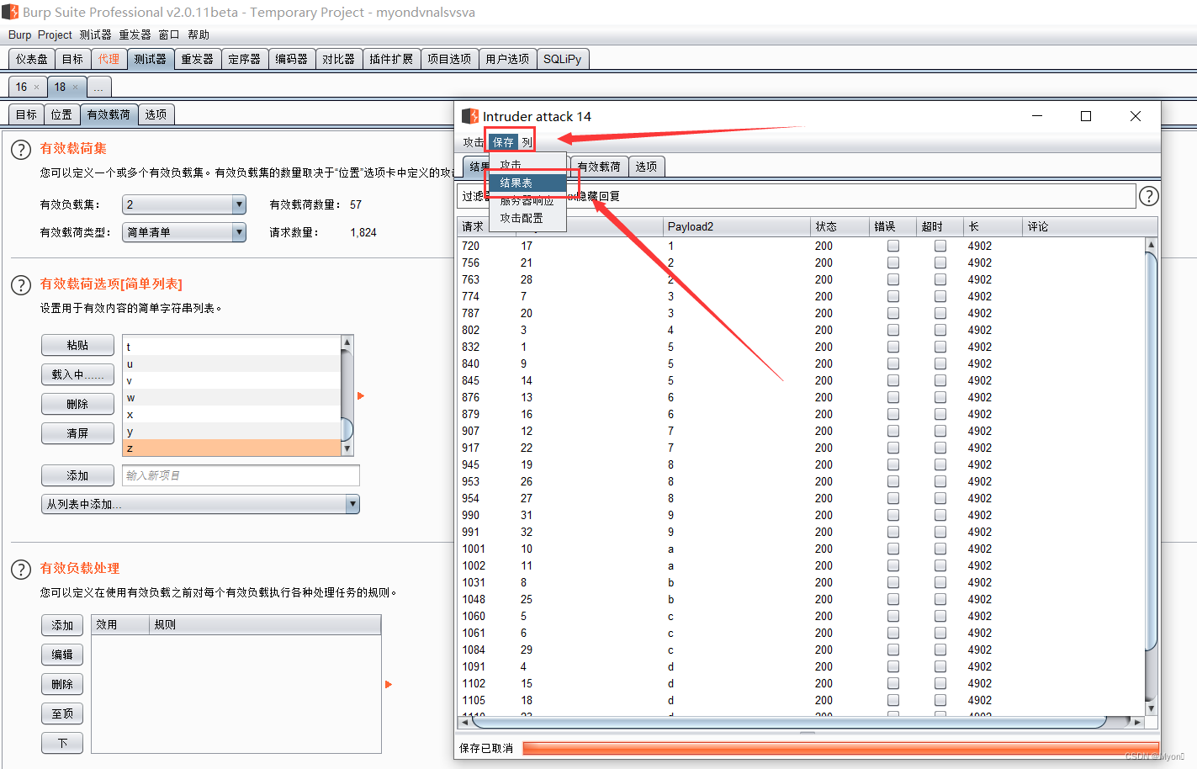1197x769 pixels.
Task: Tick 超时 checkbox for request 1060
Action: (x=940, y=616)
